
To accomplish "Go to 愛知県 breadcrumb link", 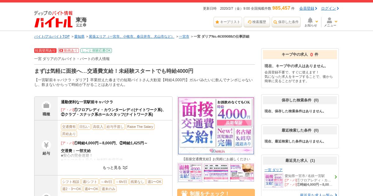I will (79, 36).
